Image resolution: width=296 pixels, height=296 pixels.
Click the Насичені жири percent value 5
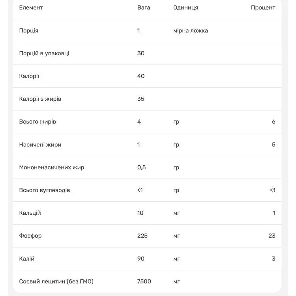tap(274, 144)
